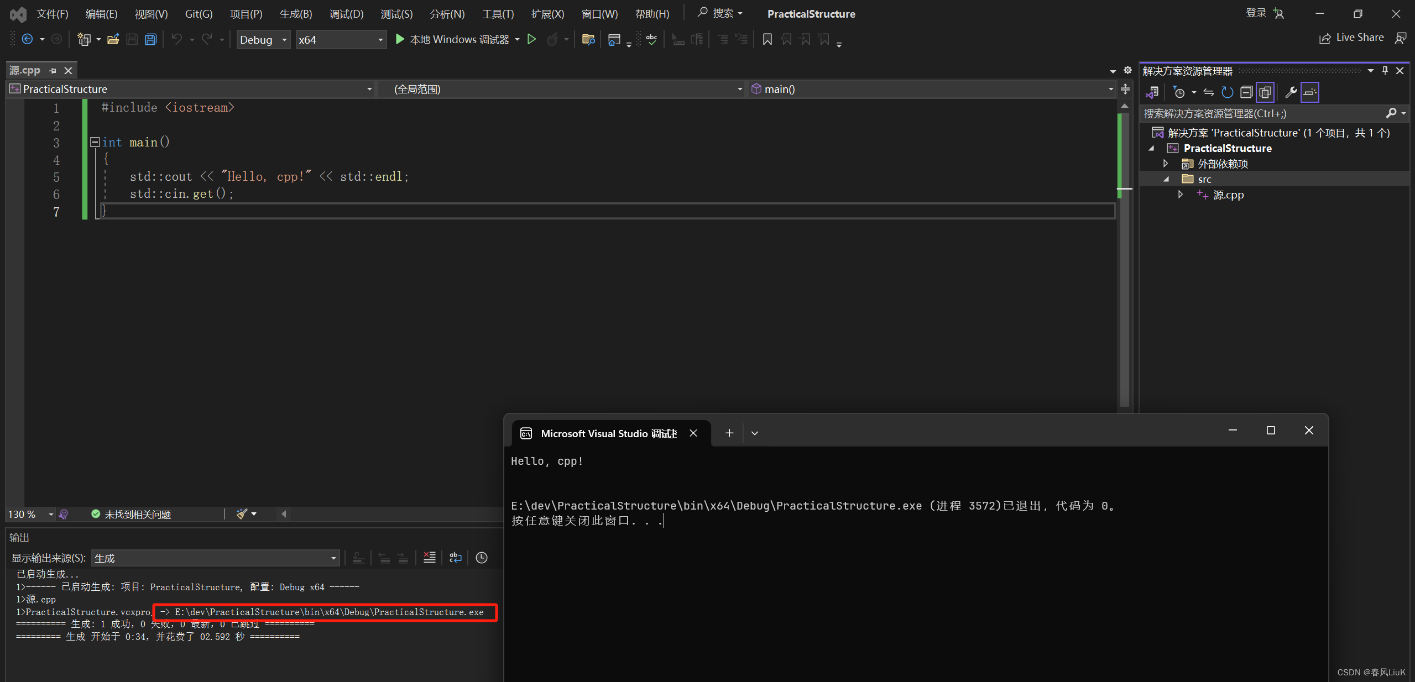Start without debugging using hollow play icon
The image size is (1415, 682).
click(531, 39)
